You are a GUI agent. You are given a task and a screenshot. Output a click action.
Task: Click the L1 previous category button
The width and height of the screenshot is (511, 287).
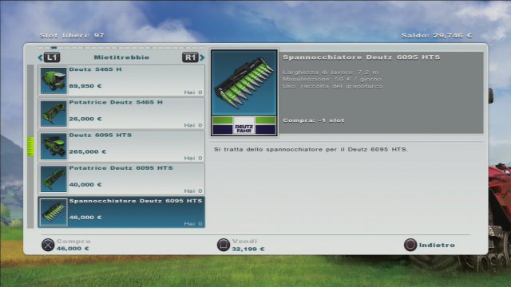pos(52,57)
